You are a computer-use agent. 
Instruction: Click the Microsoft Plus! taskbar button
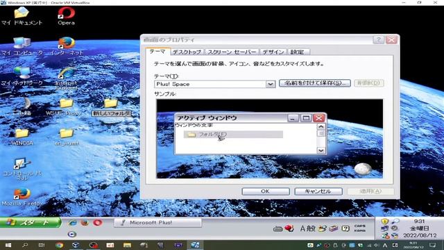[158, 223]
